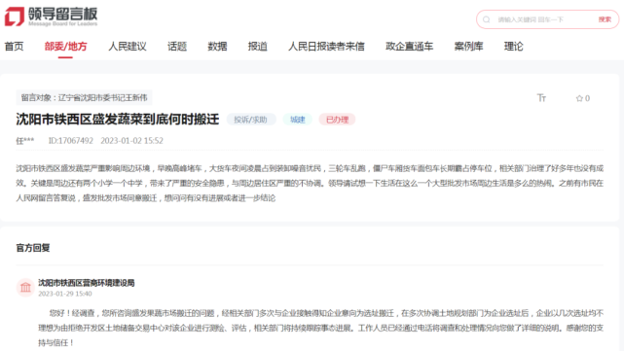Click the 领导留言板 logo
The image size is (624, 351).
(51, 17)
